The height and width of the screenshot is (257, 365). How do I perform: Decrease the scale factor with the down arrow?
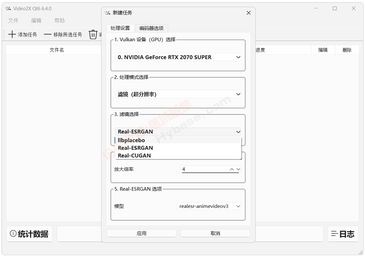point(238,169)
